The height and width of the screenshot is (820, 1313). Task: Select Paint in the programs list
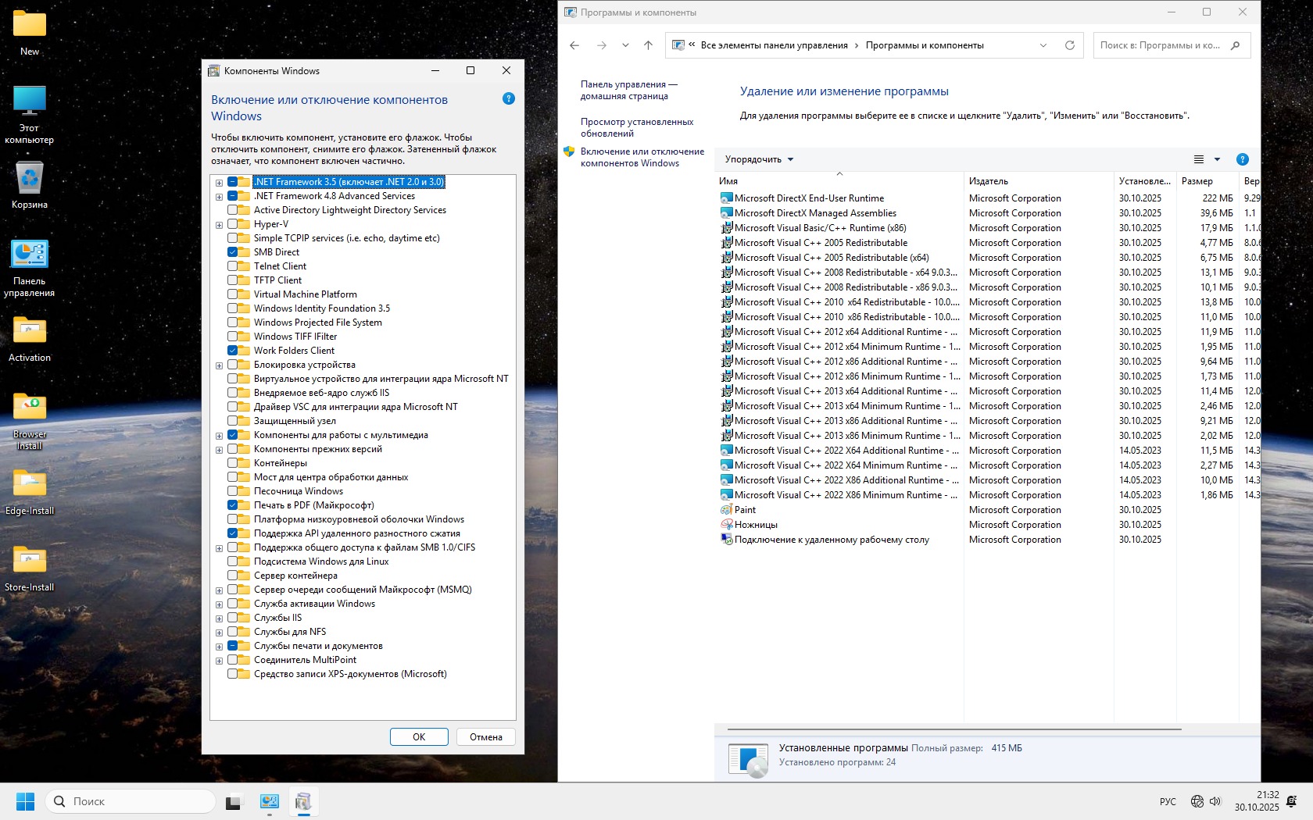click(745, 510)
